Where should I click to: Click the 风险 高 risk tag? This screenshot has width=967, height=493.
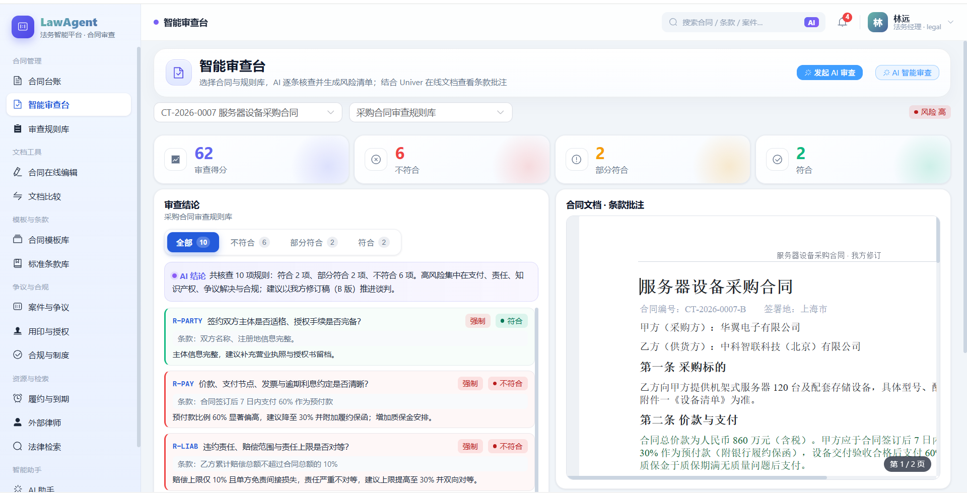click(x=930, y=112)
